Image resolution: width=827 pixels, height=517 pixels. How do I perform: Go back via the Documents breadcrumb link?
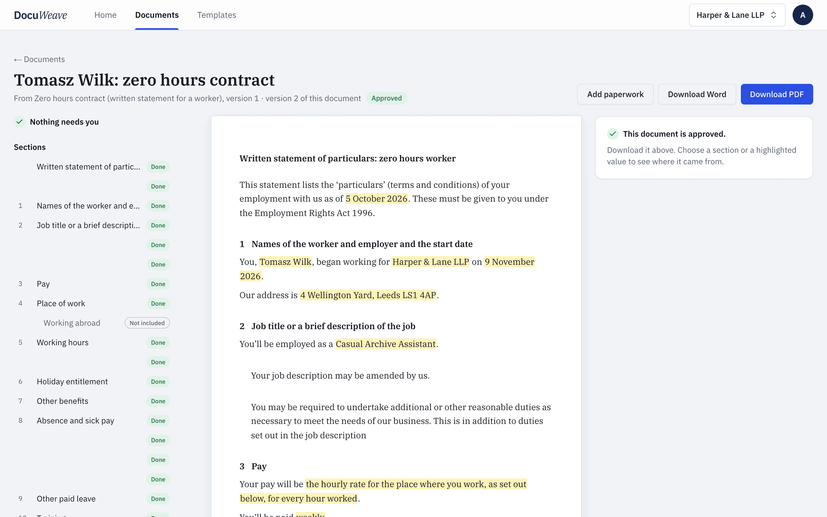[39, 59]
